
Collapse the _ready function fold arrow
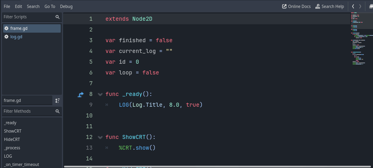pyautogui.click(x=100, y=94)
